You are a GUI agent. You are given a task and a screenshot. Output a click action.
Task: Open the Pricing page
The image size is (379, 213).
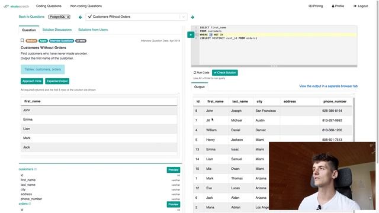[316, 6]
